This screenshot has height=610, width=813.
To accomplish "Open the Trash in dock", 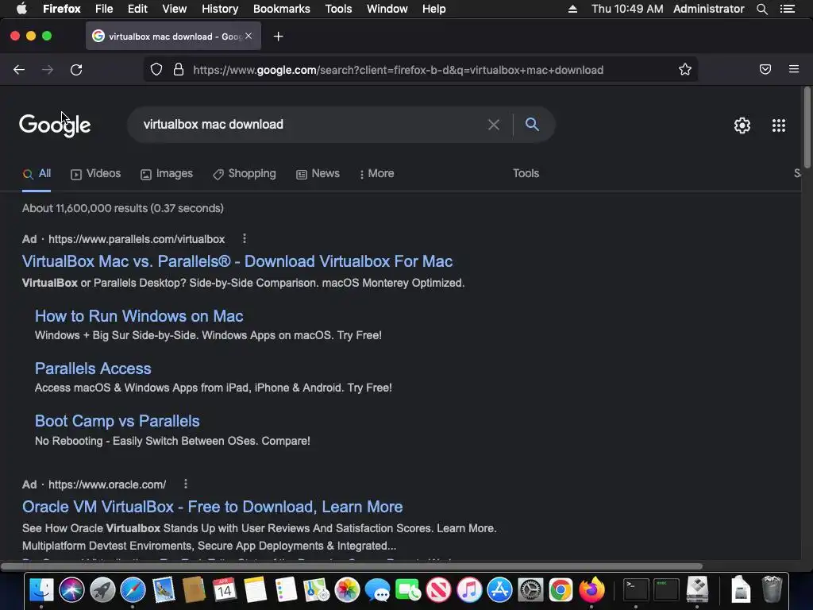I will click(772, 590).
